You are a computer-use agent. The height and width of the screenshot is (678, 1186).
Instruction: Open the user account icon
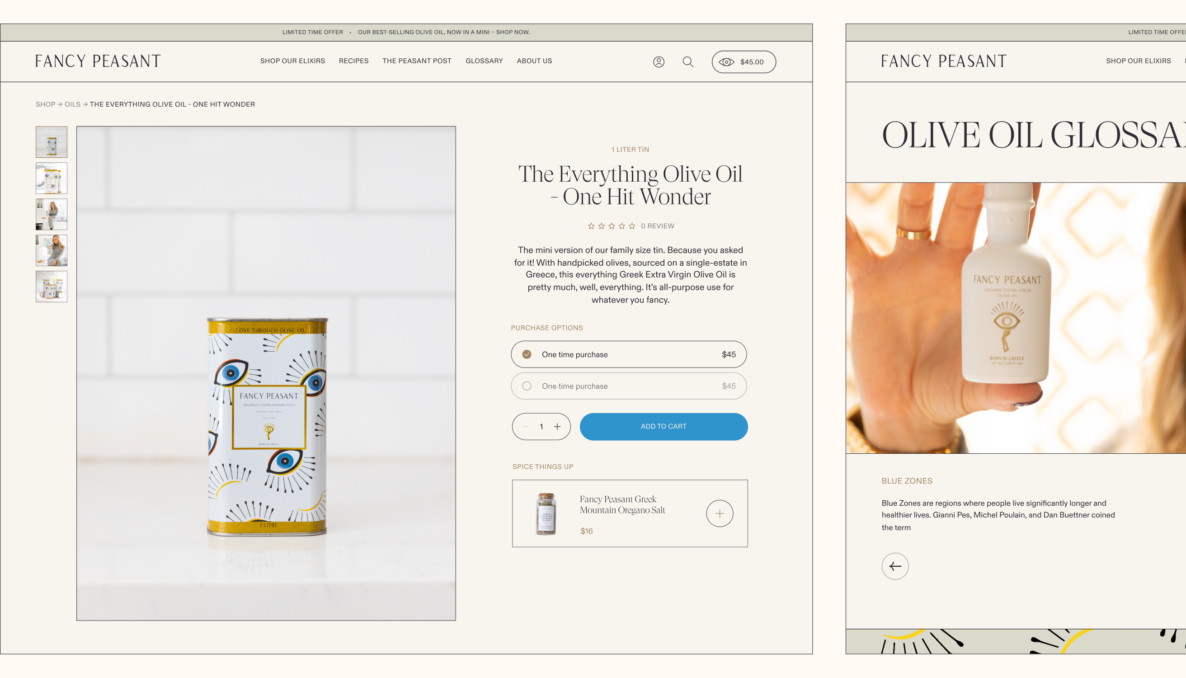659,62
